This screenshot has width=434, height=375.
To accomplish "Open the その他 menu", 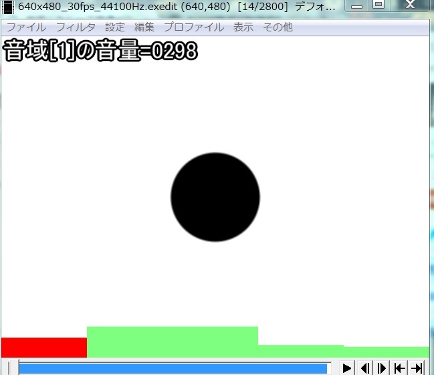I will pos(278,27).
